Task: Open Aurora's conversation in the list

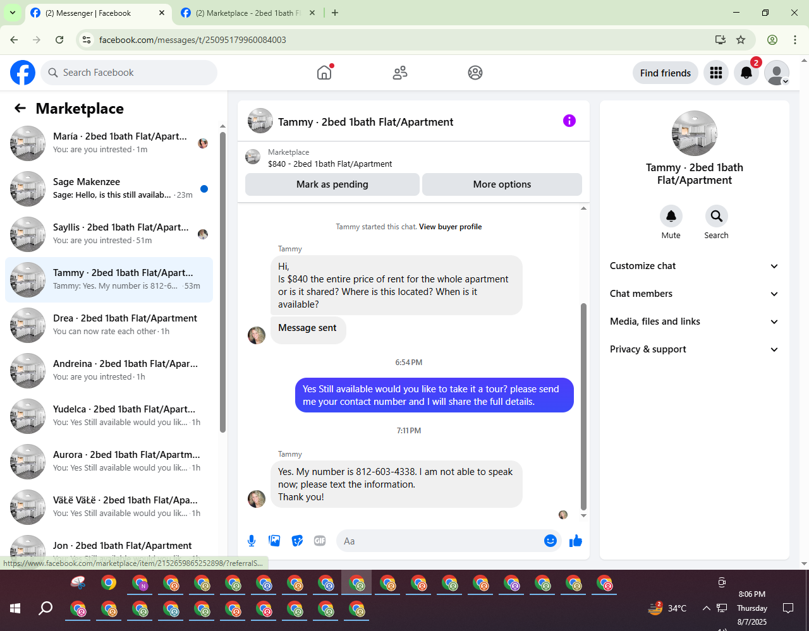Action: pos(109,462)
